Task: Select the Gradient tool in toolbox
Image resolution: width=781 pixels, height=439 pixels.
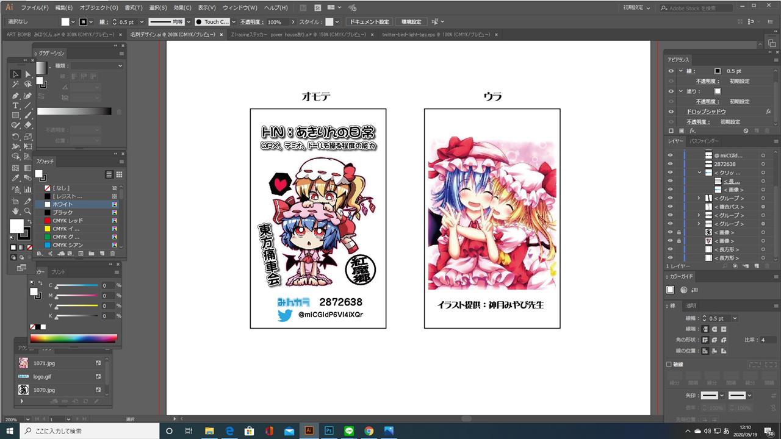Action: [x=27, y=168]
